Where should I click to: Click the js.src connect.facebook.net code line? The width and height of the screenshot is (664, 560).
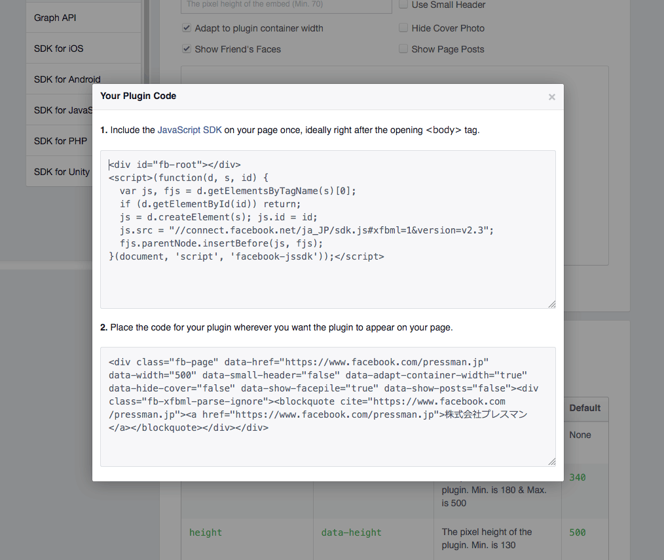306,230
